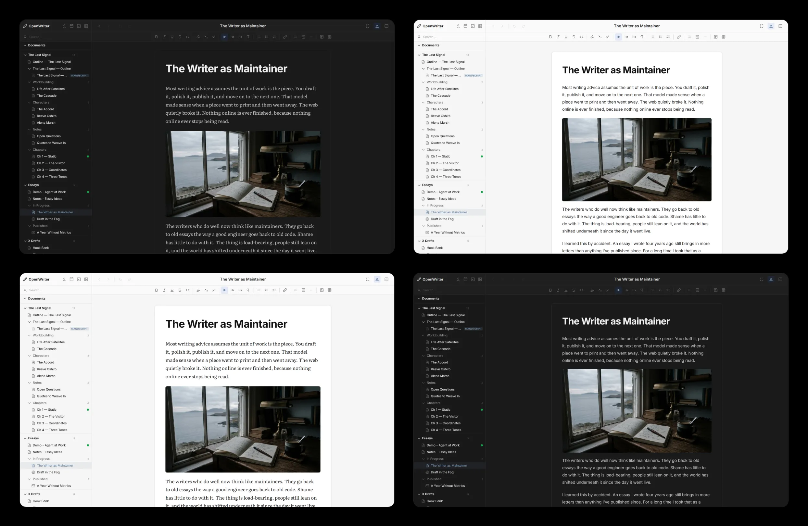Underline text in the bottom-left light window
This screenshot has height=526, width=808.
(172, 290)
